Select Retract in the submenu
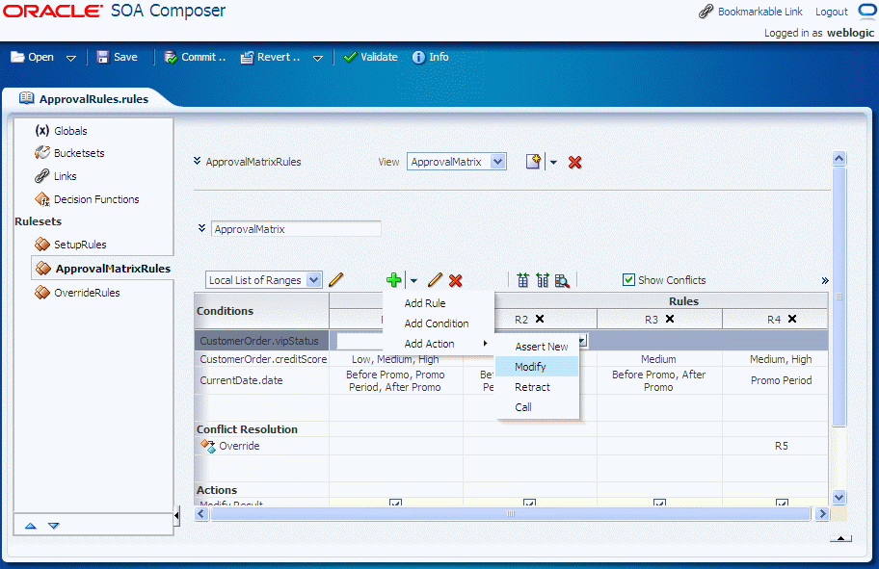This screenshot has width=879, height=569. point(537,387)
